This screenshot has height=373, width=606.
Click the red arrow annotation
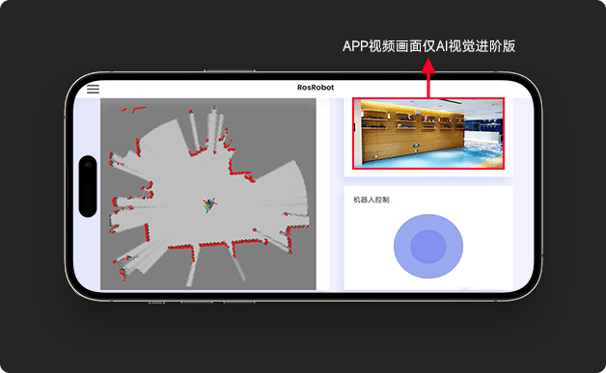428,77
